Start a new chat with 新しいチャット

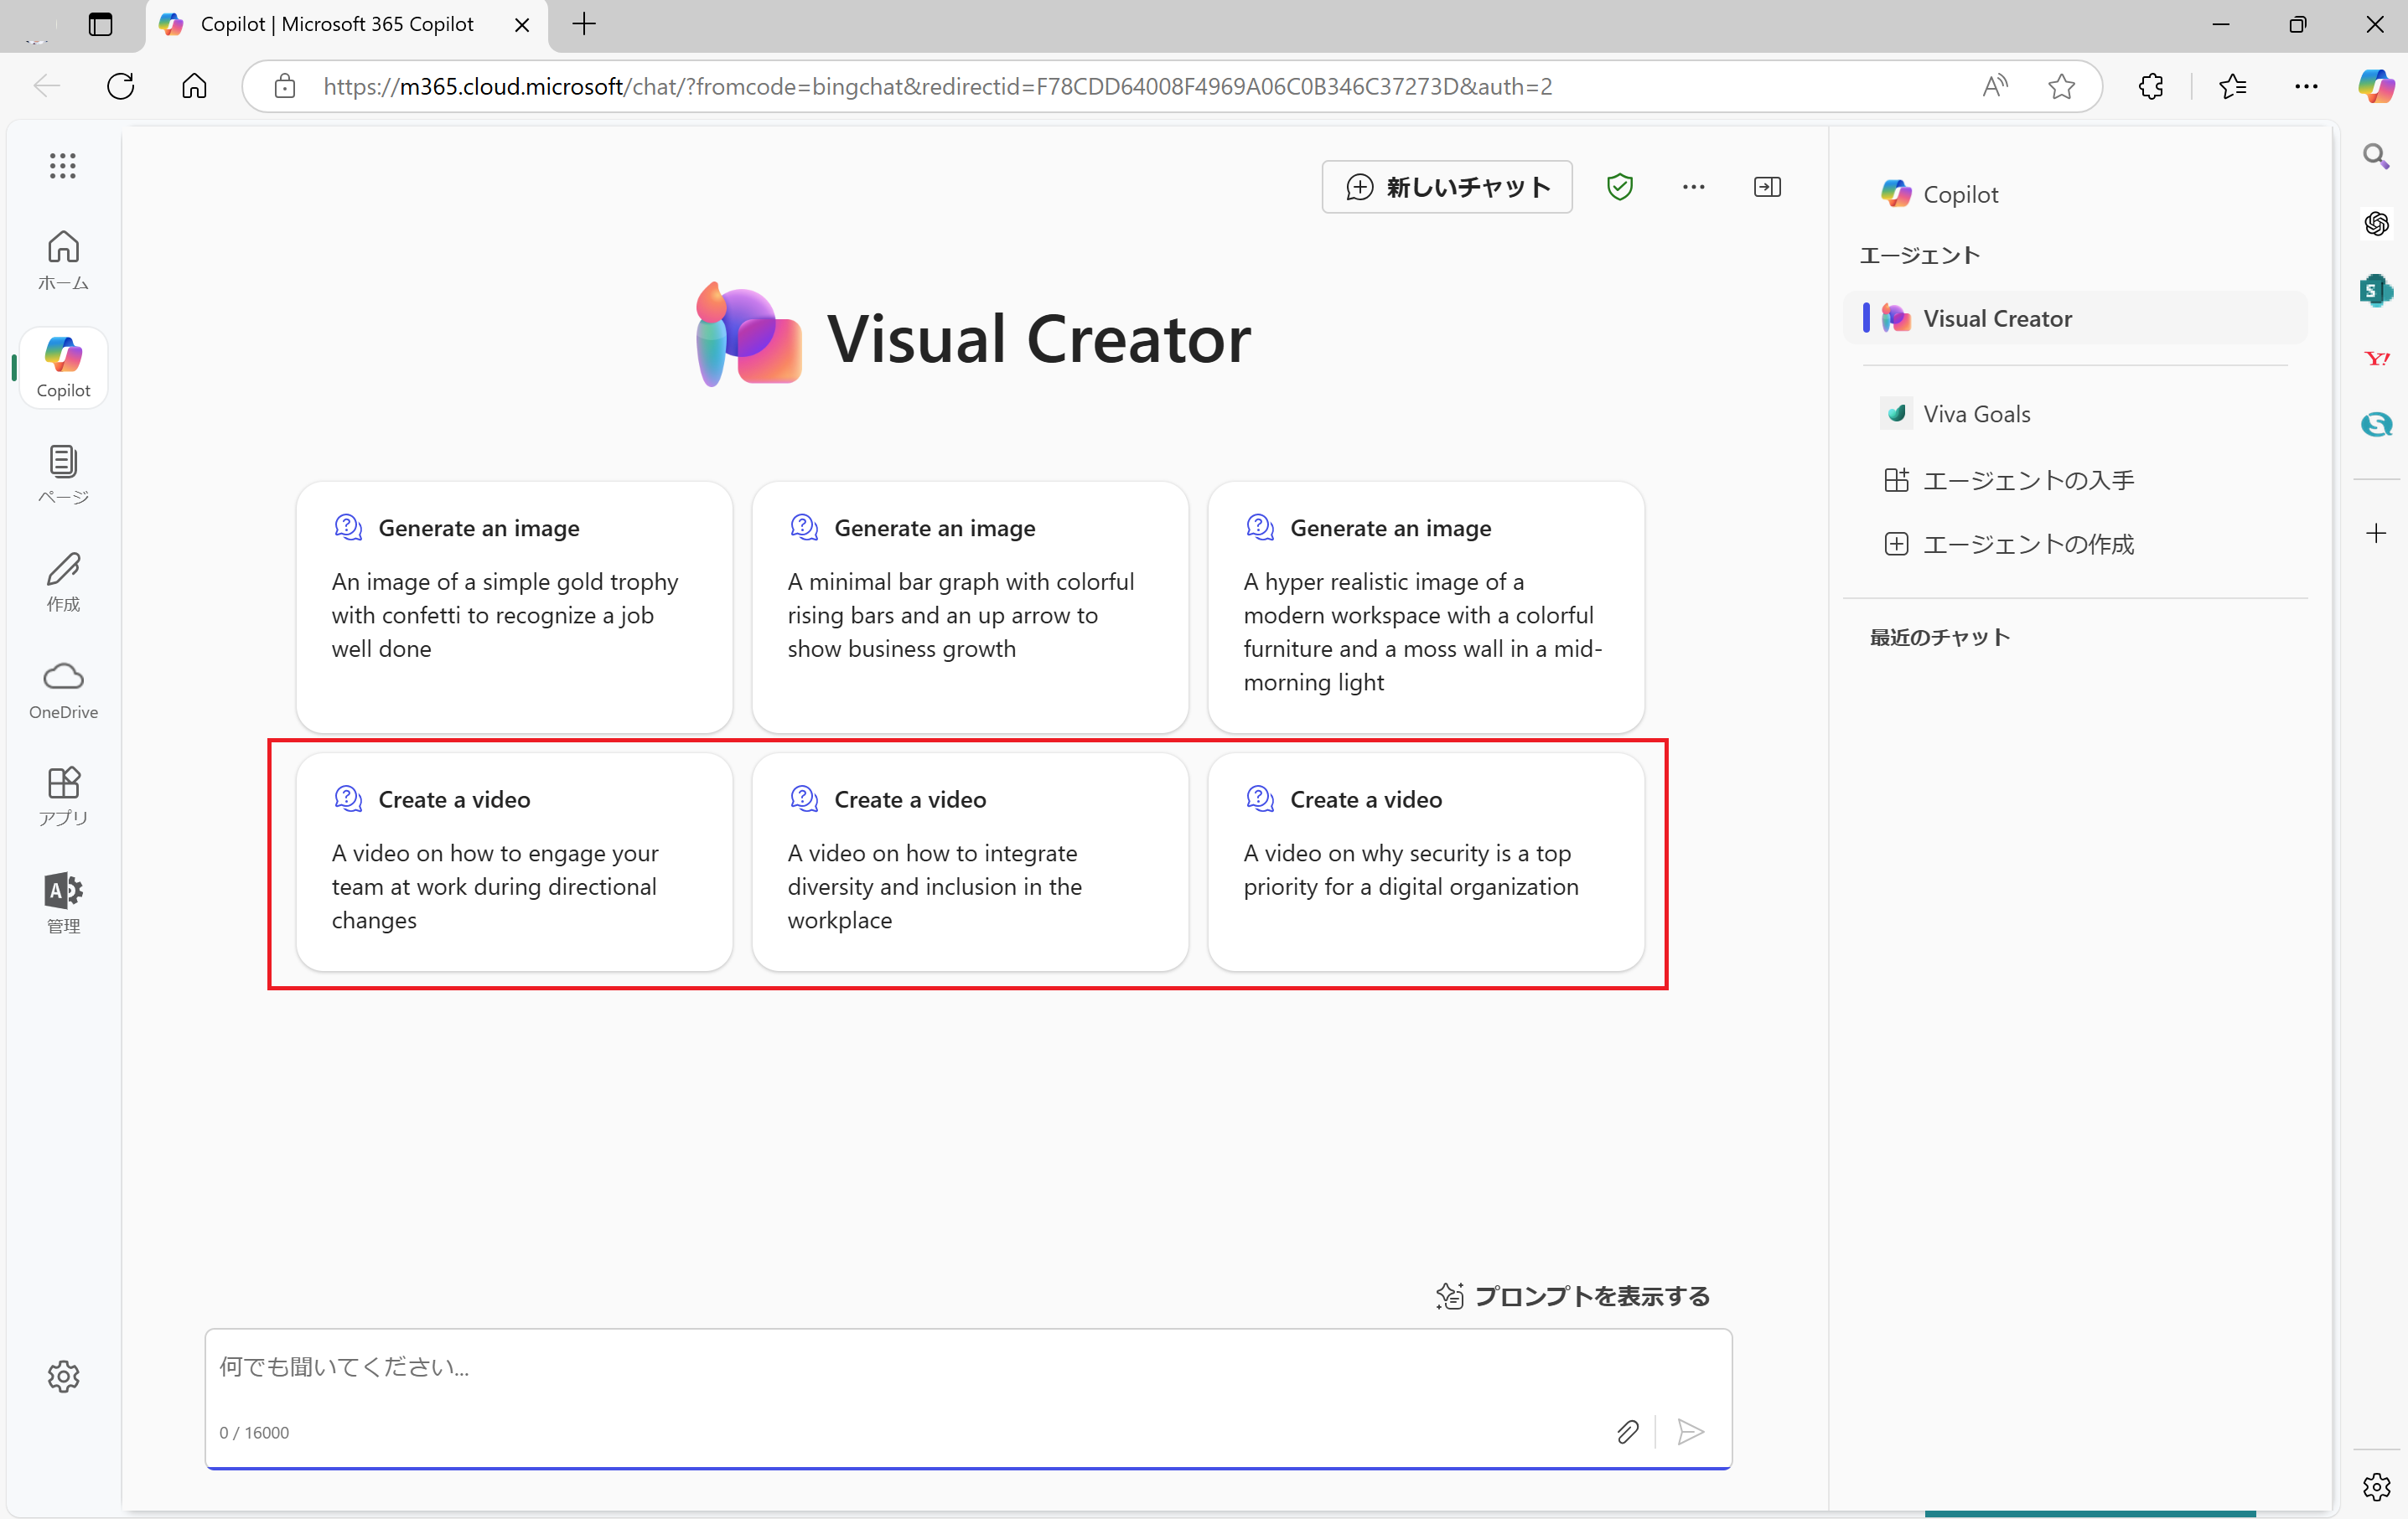pyautogui.click(x=1447, y=187)
